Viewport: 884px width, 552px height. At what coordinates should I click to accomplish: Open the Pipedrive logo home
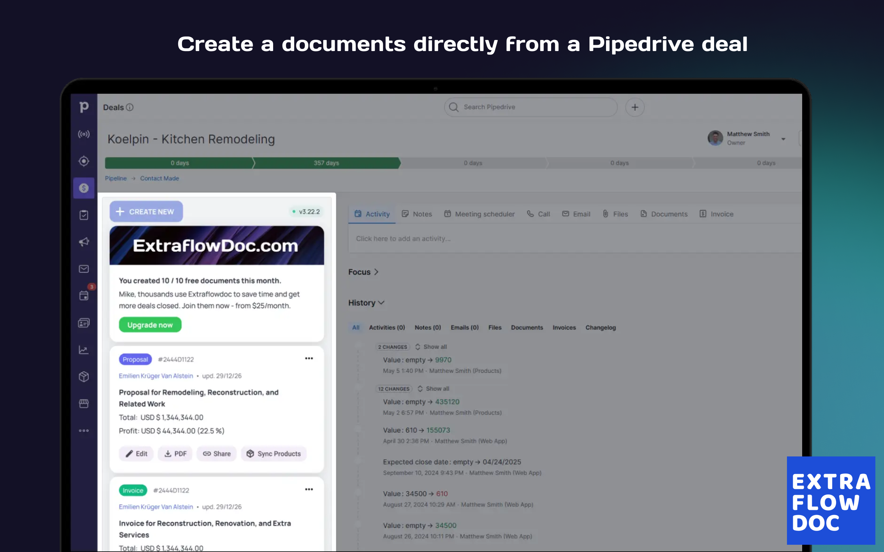click(84, 107)
